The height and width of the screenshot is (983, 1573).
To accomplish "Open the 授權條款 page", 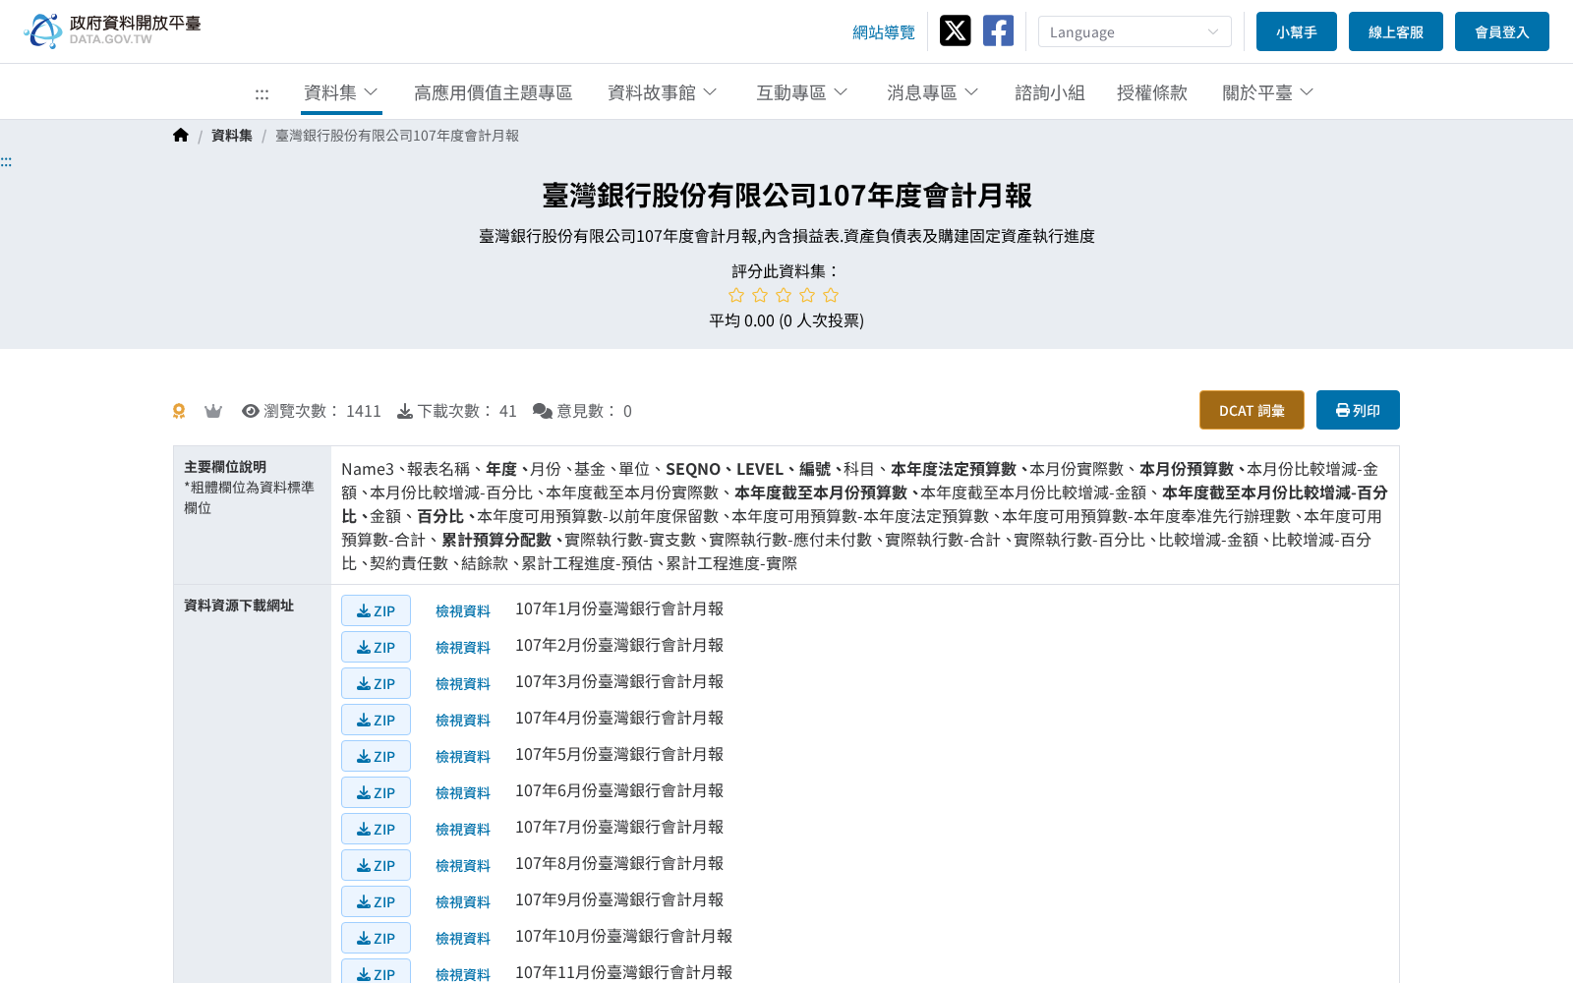I will coord(1151,92).
